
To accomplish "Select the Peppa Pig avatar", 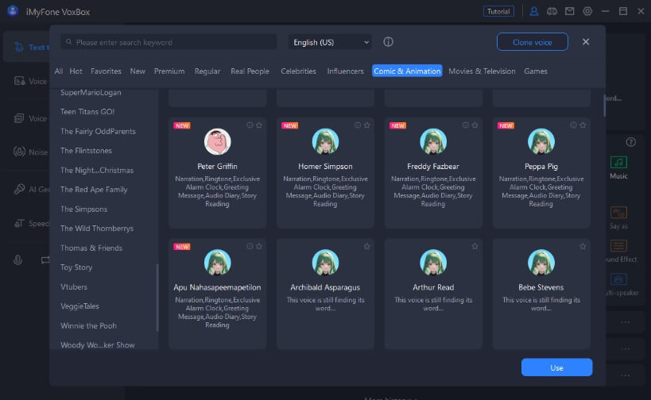I will (541, 141).
